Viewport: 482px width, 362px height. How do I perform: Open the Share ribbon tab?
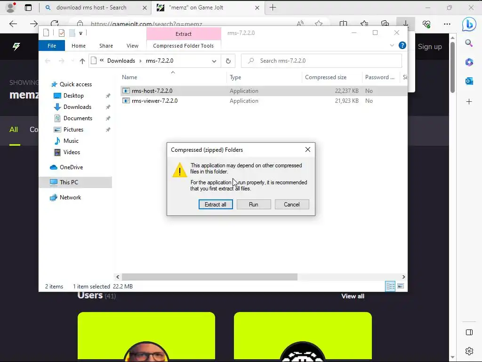[106, 46]
